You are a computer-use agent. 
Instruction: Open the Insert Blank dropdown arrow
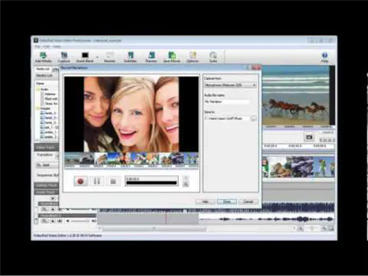click(97, 57)
